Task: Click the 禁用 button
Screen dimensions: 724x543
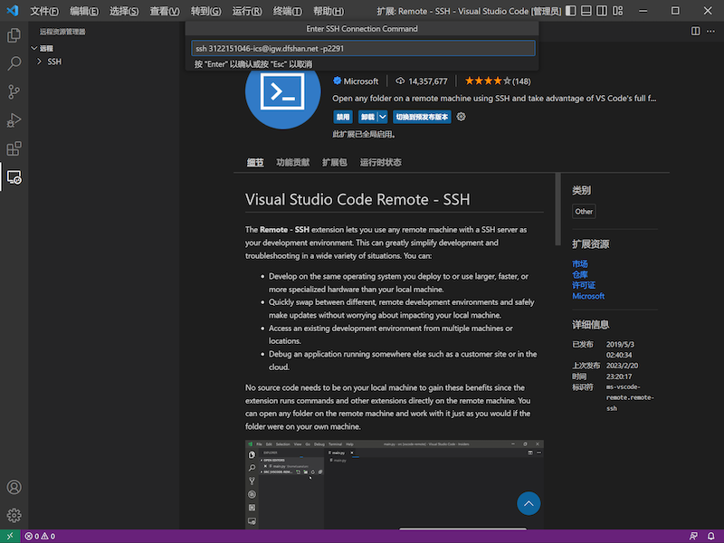Action: pos(343,117)
